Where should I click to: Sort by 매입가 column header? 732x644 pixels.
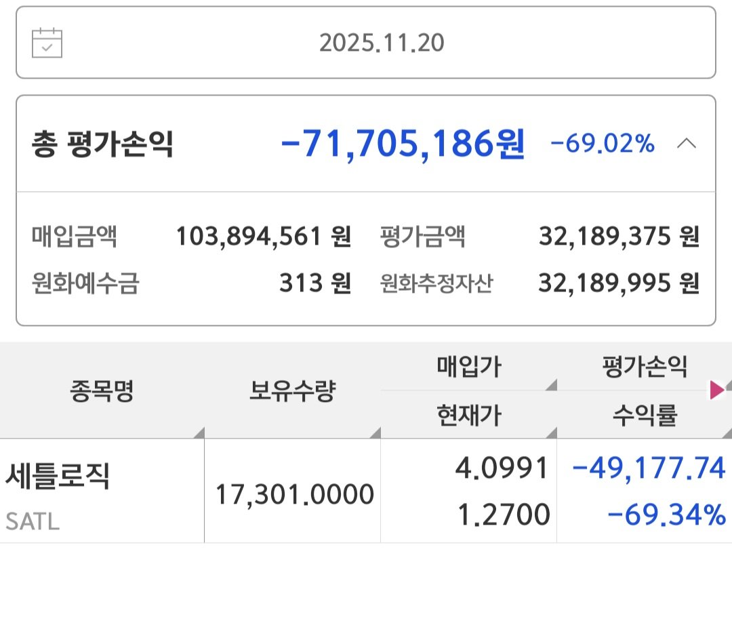coord(469,366)
